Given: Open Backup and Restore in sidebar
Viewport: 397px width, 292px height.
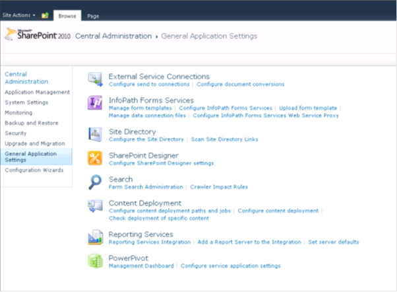Looking at the screenshot, I should (x=32, y=123).
